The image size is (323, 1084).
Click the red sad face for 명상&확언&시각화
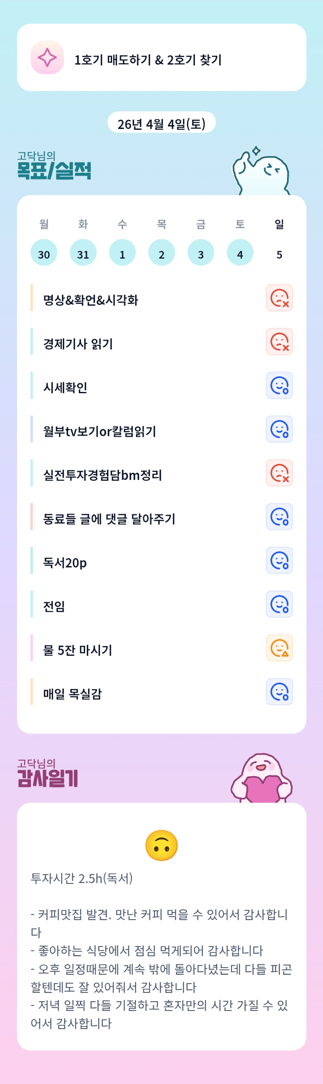point(279,298)
